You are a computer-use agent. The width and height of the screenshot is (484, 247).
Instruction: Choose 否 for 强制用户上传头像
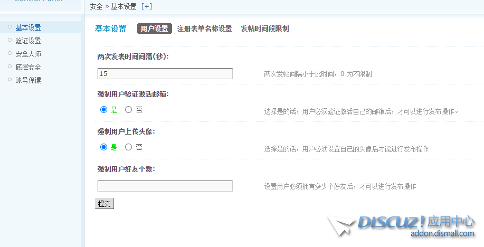tap(128, 148)
